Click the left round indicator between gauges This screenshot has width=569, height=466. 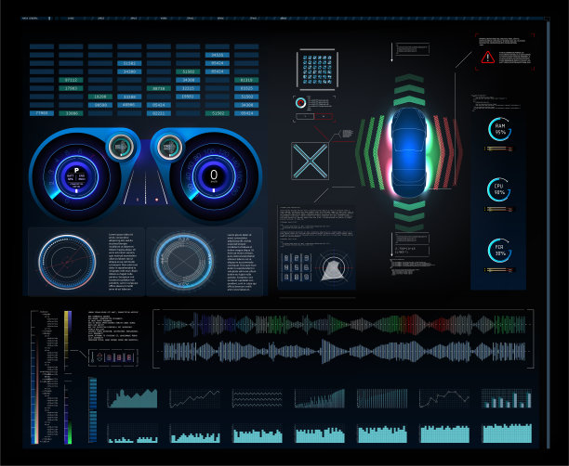[120, 146]
